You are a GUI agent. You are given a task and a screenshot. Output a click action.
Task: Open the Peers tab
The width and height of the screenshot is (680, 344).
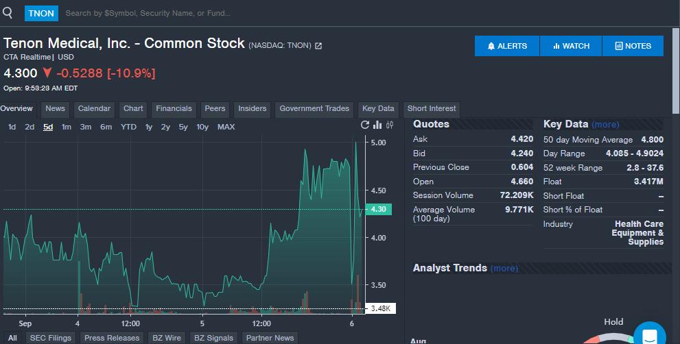(215, 109)
